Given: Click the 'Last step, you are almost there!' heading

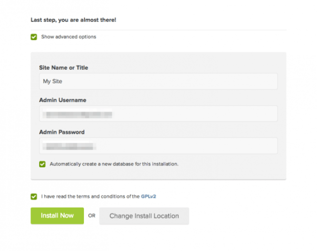Looking at the screenshot, I should tap(73, 20).
